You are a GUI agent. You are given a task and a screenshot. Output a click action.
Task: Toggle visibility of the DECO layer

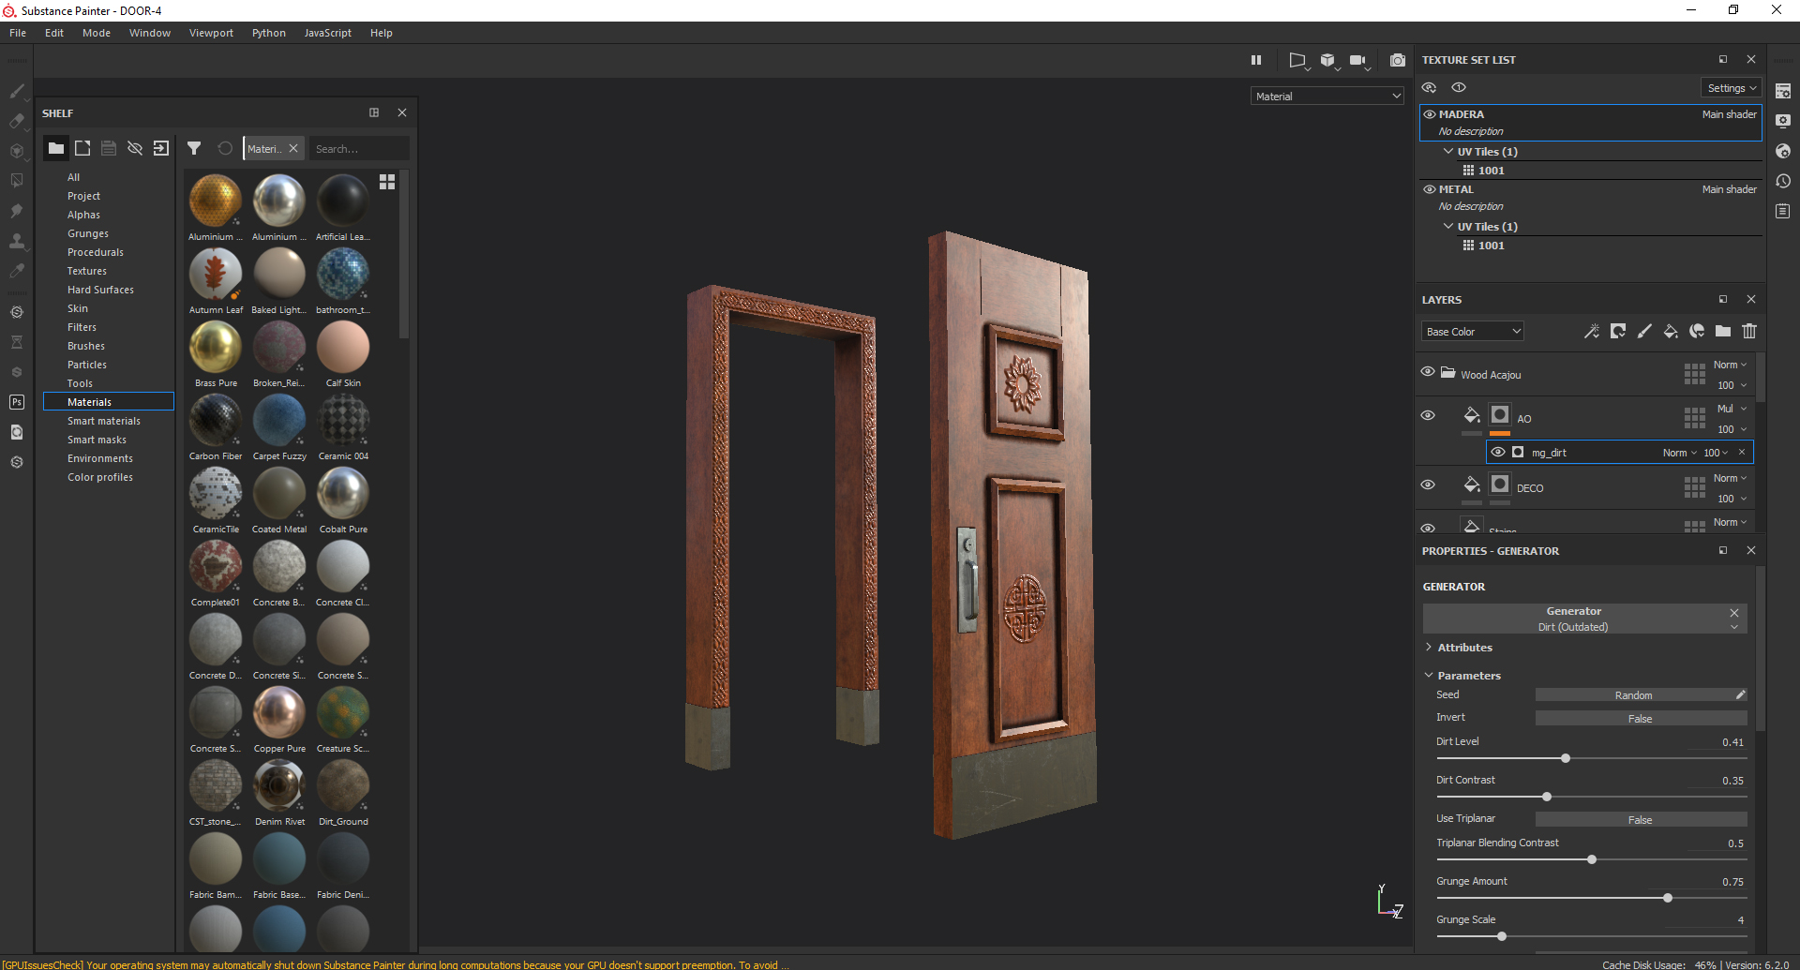(x=1428, y=485)
